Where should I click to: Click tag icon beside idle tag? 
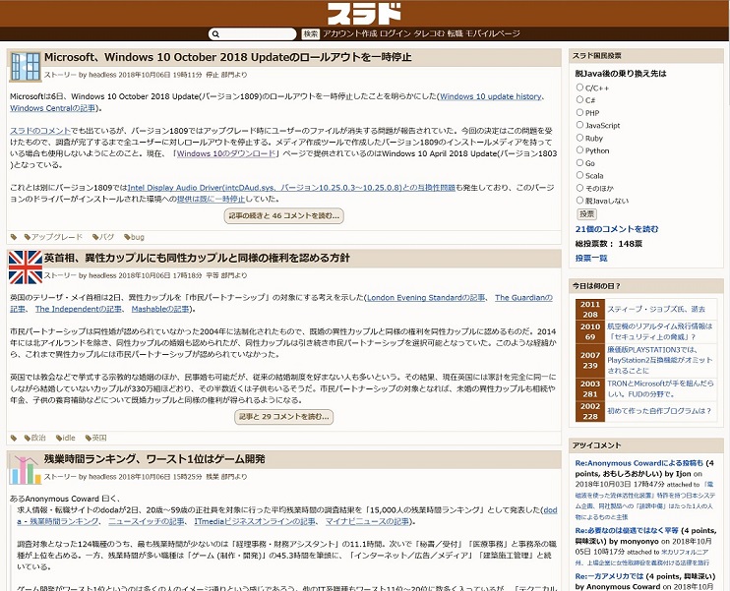tap(59, 438)
